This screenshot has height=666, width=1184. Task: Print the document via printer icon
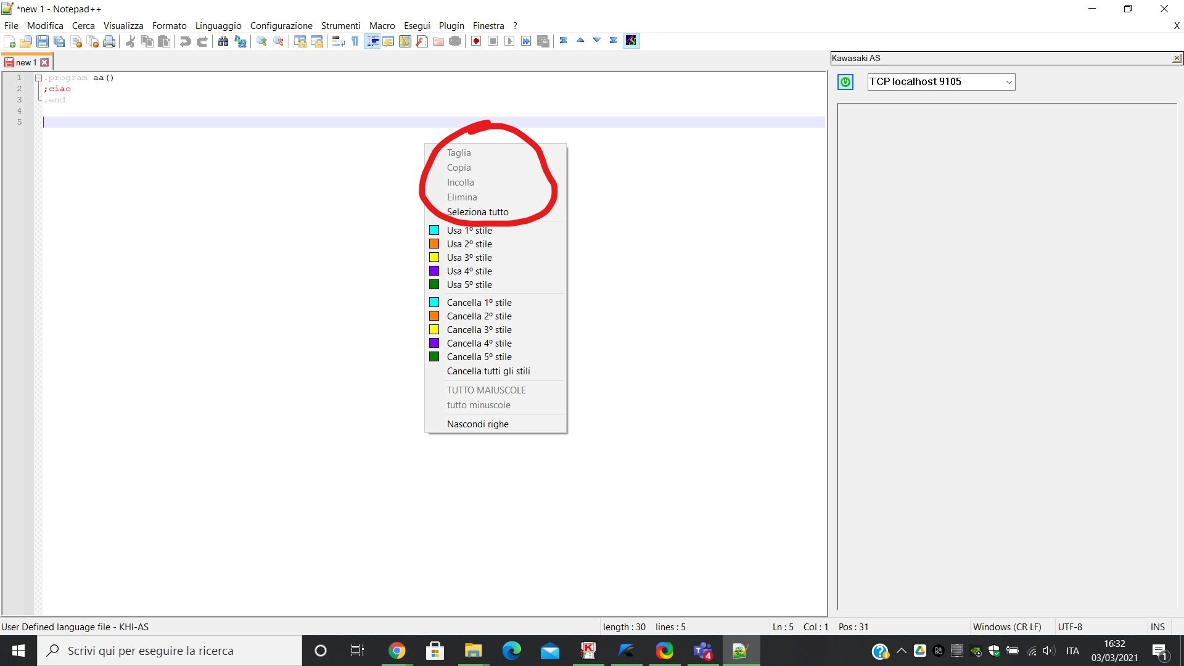(x=109, y=41)
